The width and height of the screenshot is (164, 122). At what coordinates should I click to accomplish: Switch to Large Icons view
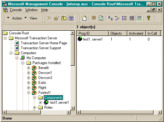(x=110, y=18)
